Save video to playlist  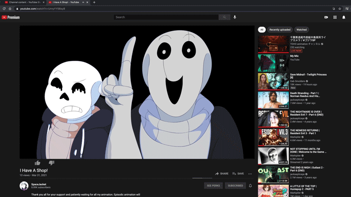tap(238, 173)
